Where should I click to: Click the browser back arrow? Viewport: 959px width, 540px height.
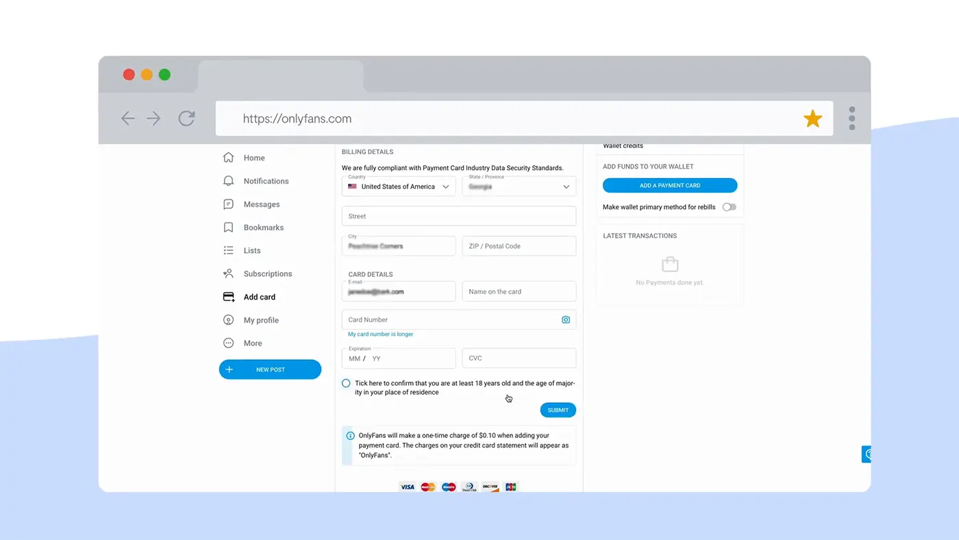coord(128,119)
